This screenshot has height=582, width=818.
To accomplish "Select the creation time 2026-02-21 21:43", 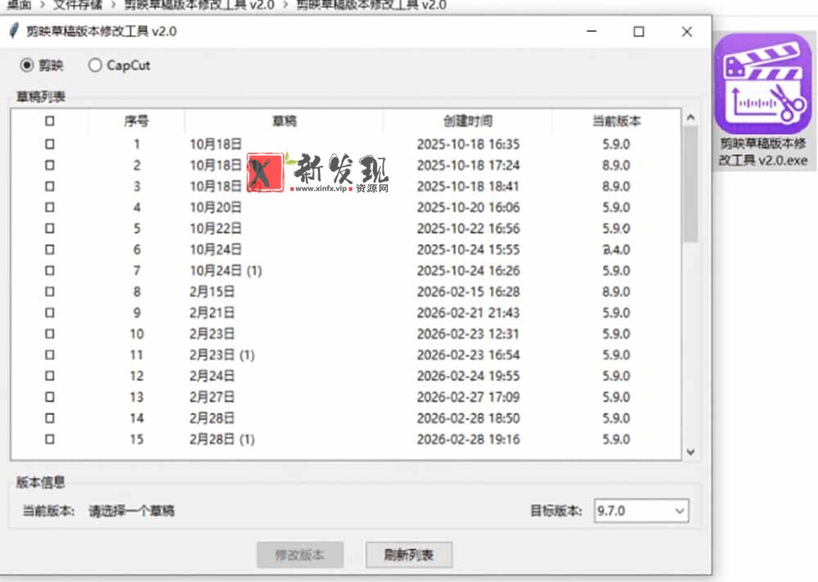I will (468, 313).
